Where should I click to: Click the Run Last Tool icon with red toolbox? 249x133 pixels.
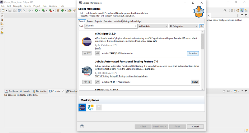tap(50, 11)
